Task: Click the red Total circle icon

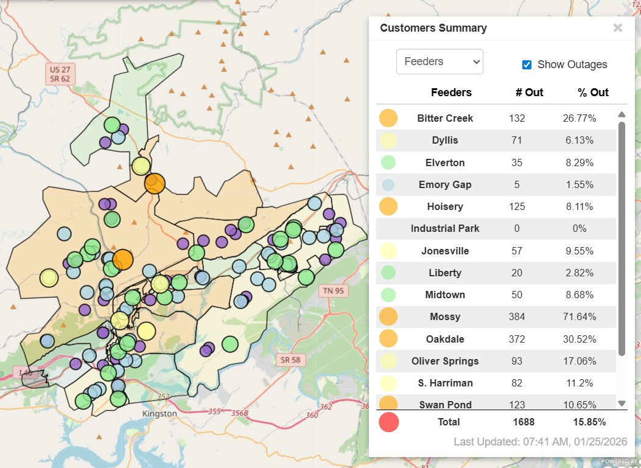Action: point(388,422)
